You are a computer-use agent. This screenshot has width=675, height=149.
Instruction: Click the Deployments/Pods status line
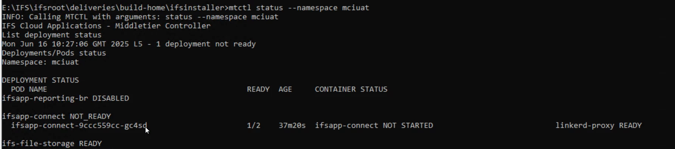(x=54, y=53)
